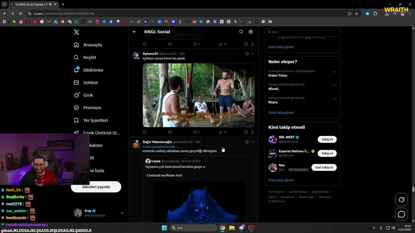Screen dimensions: 415x233
Task: Reply to Ayhann31's post
Action: [x=145, y=132]
